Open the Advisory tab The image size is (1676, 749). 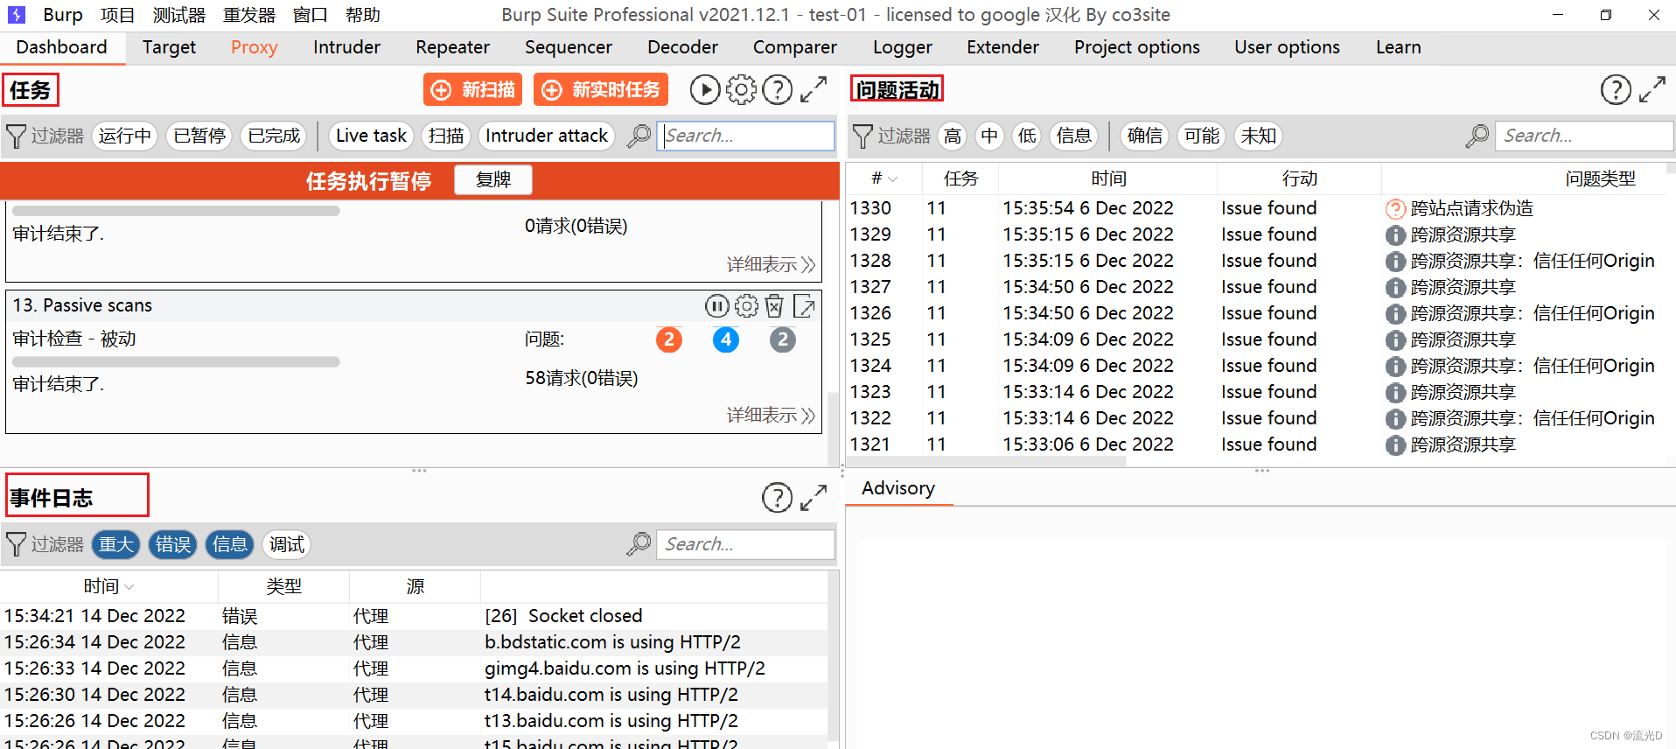coord(898,488)
